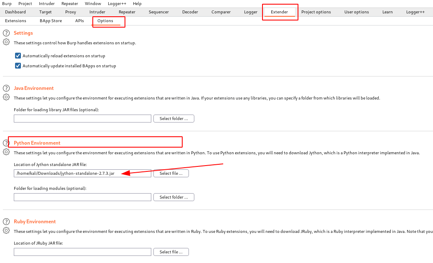Click the 'Location of Jython standalone JAR file' label
The width and height of the screenshot is (433, 263).
[50, 165]
